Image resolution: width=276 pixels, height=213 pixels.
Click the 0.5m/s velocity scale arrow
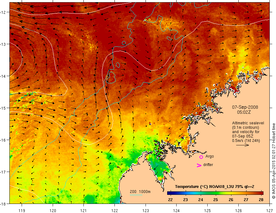click(x=242, y=145)
